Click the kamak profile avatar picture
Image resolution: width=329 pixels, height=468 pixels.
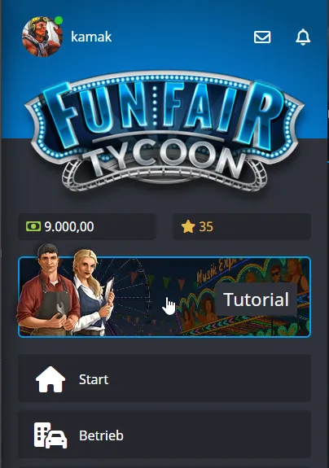click(42, 37)
